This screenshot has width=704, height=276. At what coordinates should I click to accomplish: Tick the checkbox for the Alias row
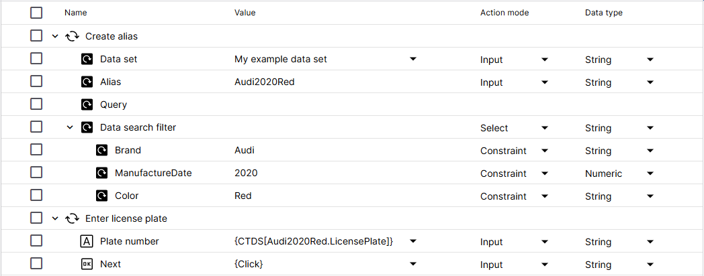(x=36, y=82)
